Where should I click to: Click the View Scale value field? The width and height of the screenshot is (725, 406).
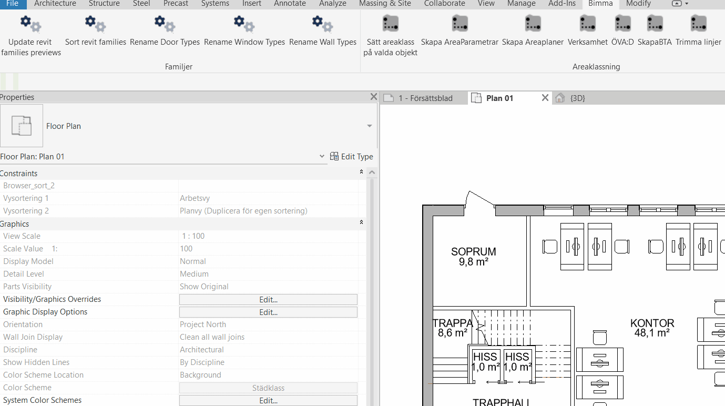click(x=268, y=236)
